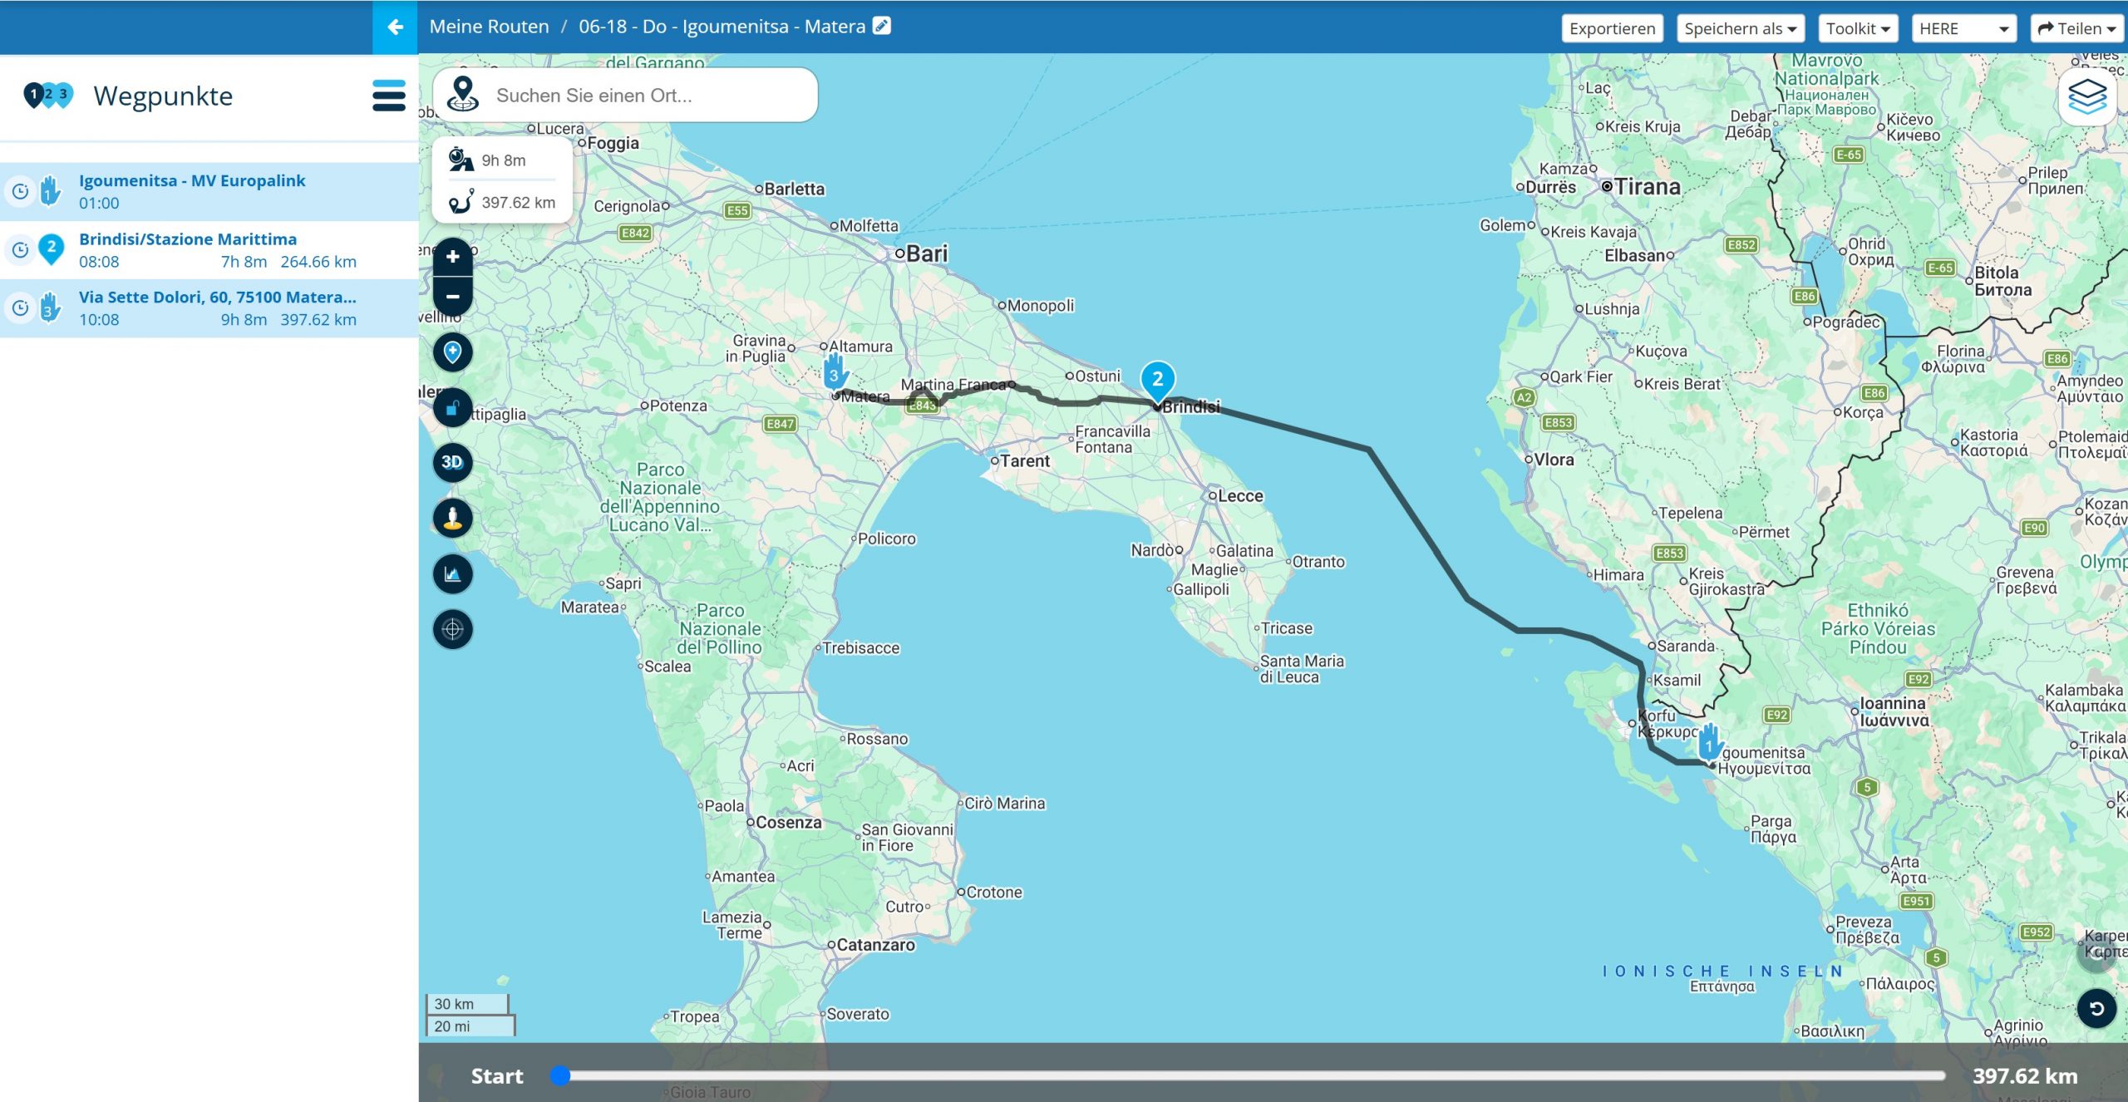Image resolution: width=2128 pixels, height=1102 pixels.
Task: Toggle 3D map view
Action: (x=453, y=462)
